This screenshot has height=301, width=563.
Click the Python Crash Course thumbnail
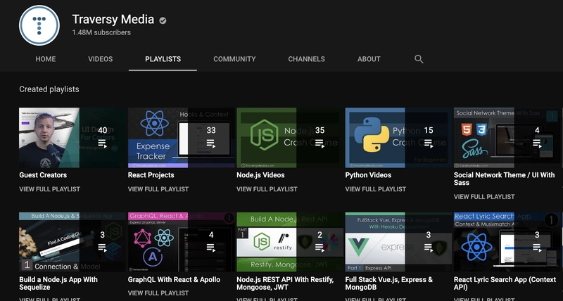398,138
